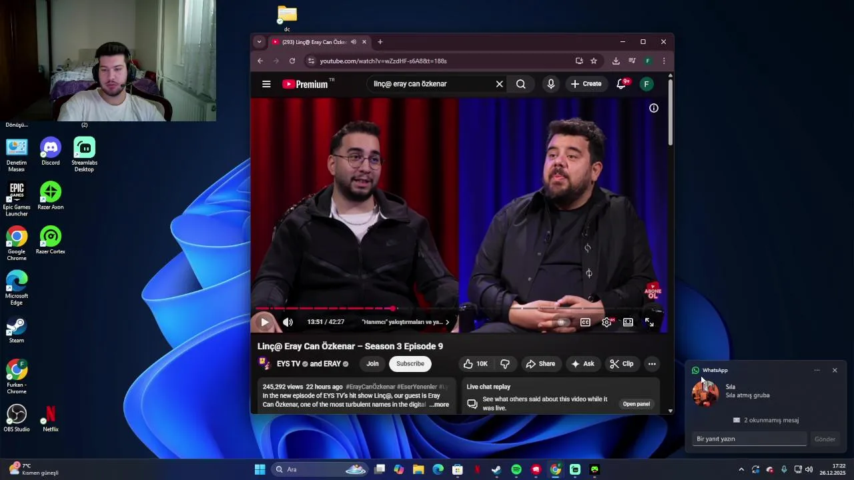This screenshot has height=480, width=854.
Task: Toggle the autoplay switch in player
Action: 562,322
